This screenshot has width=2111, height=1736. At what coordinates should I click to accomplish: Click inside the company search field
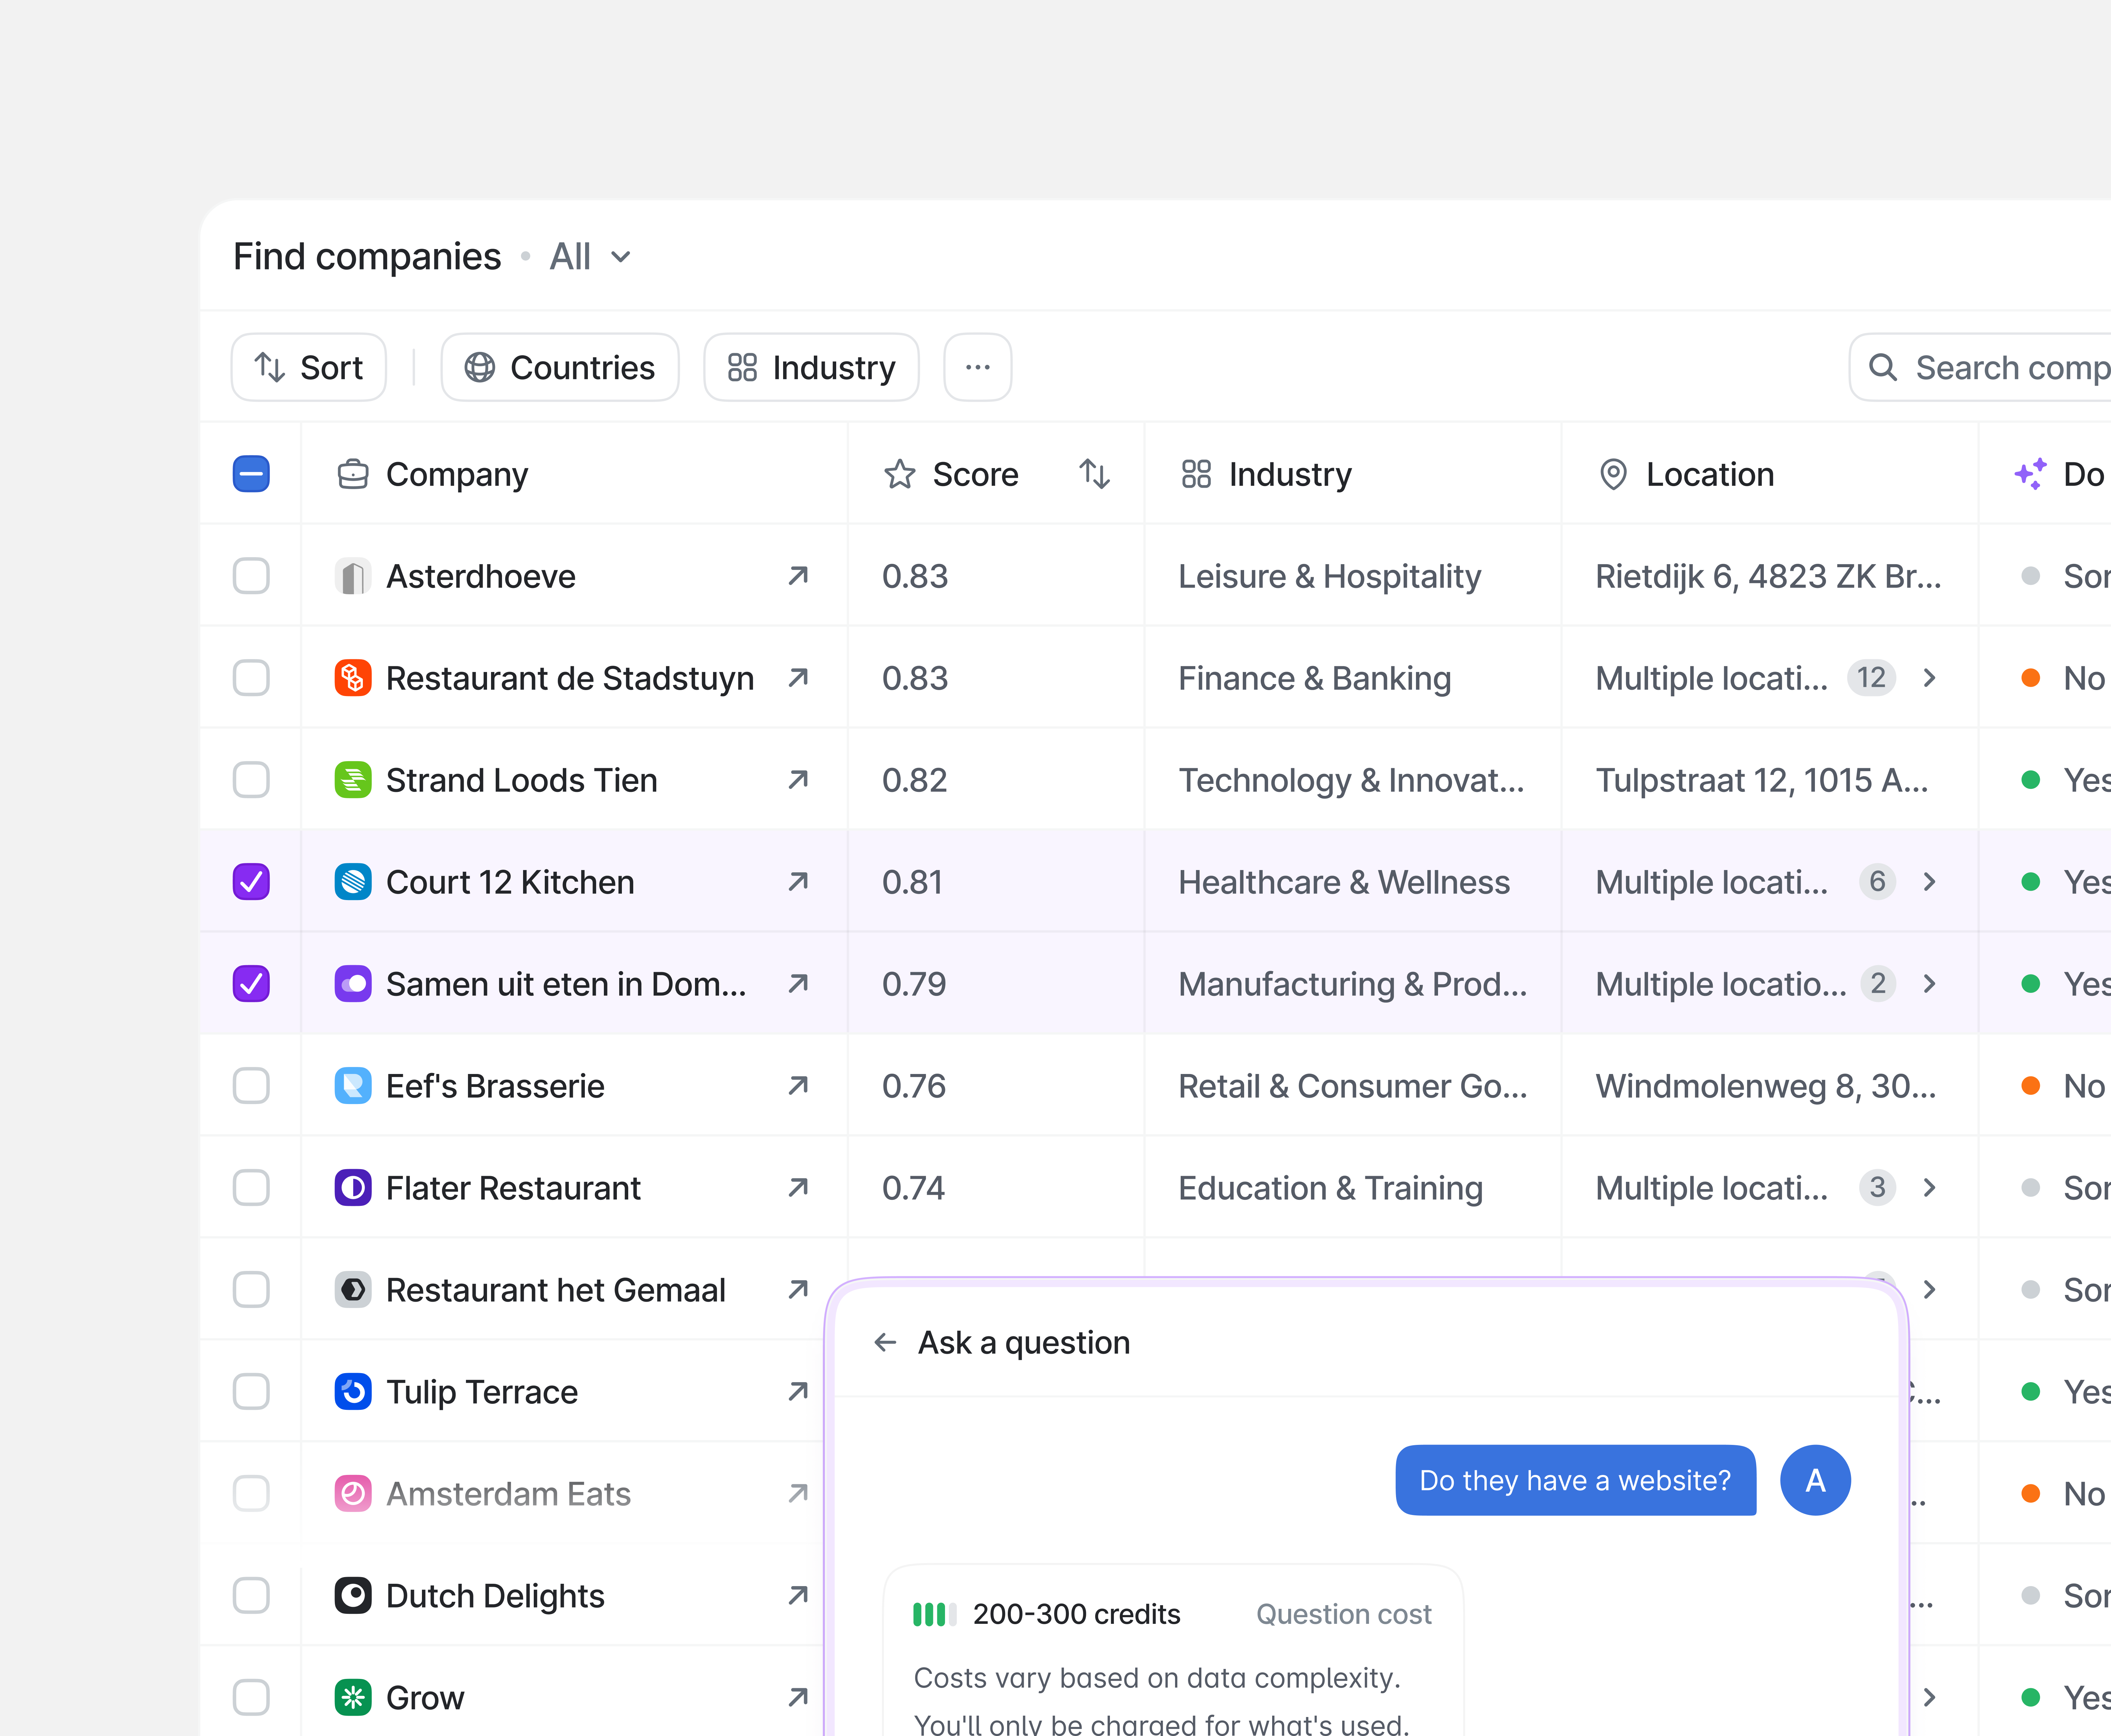[x=2000, y=367]
